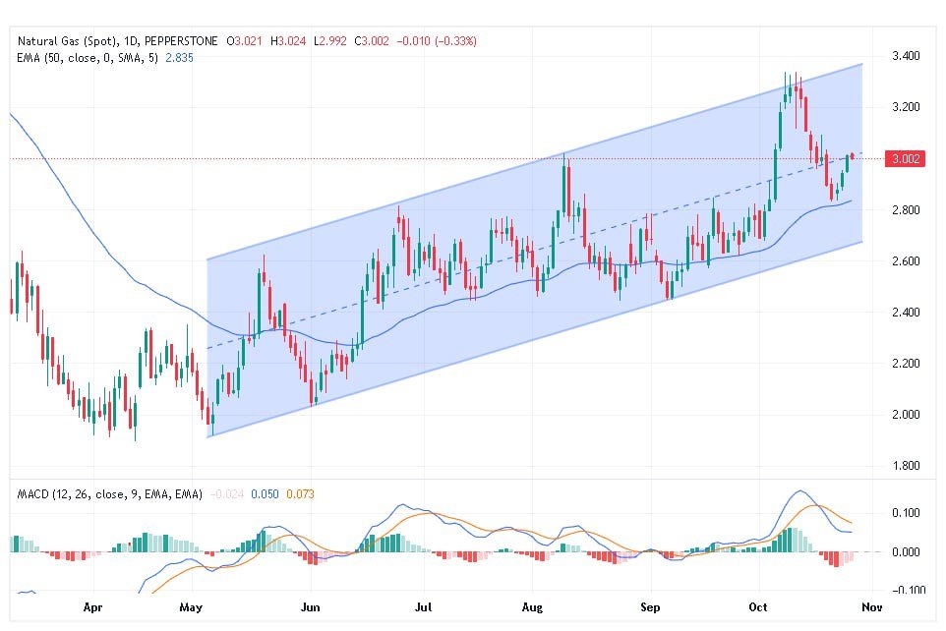This screenshot has width=946, height=631.
Task: Select the dashed channel midline
Action: tap(534, 251)
